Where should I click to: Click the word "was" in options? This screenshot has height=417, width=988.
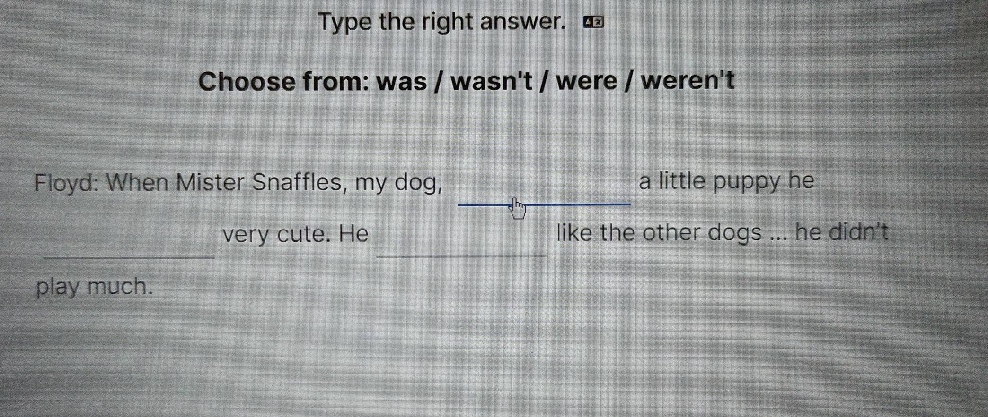click(401, 82)
